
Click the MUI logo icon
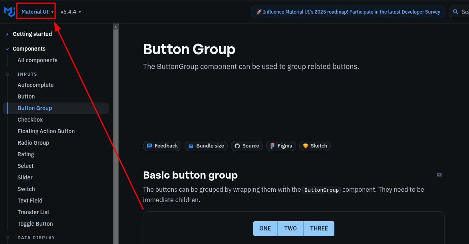[x=9, y=12]
